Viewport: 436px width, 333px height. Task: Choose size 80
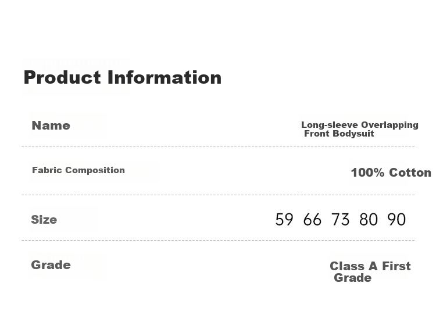[x=369, y=220]
